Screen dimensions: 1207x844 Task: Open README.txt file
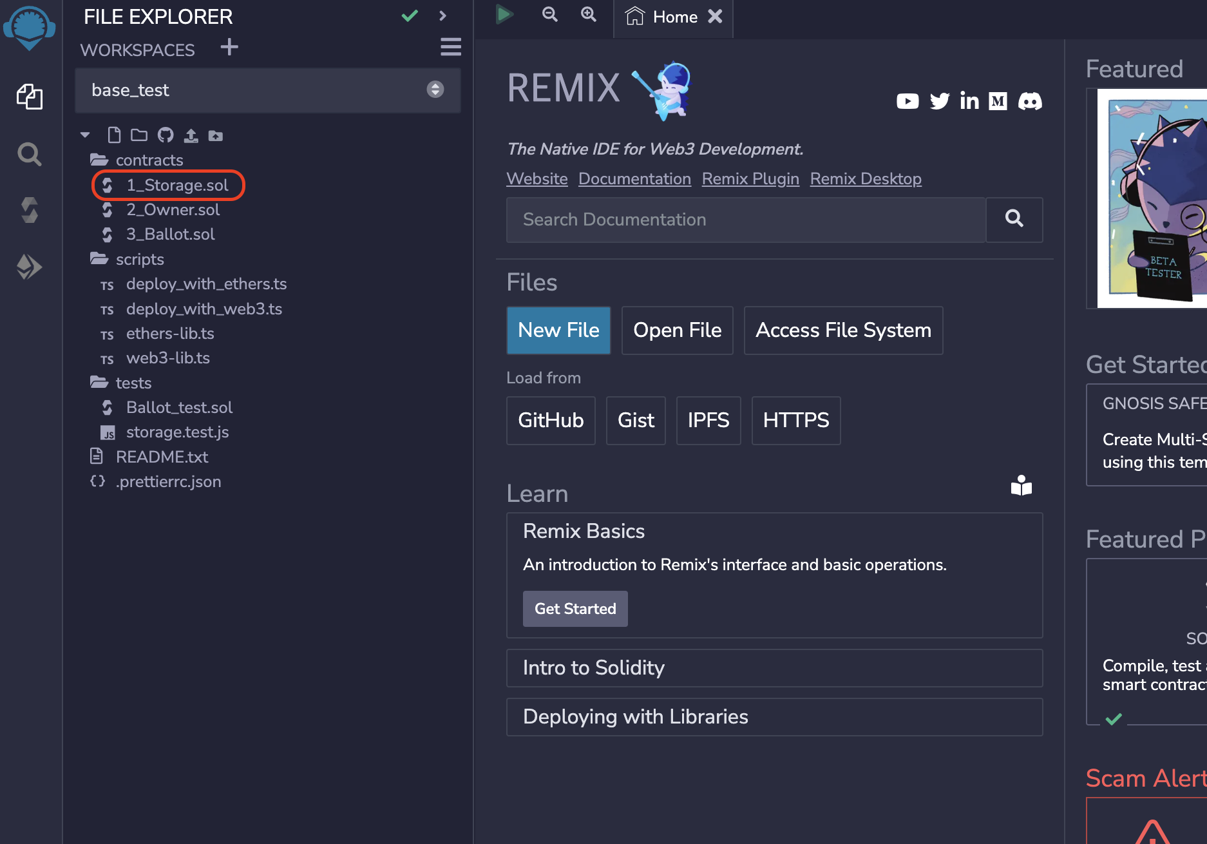tap(149, 457)
